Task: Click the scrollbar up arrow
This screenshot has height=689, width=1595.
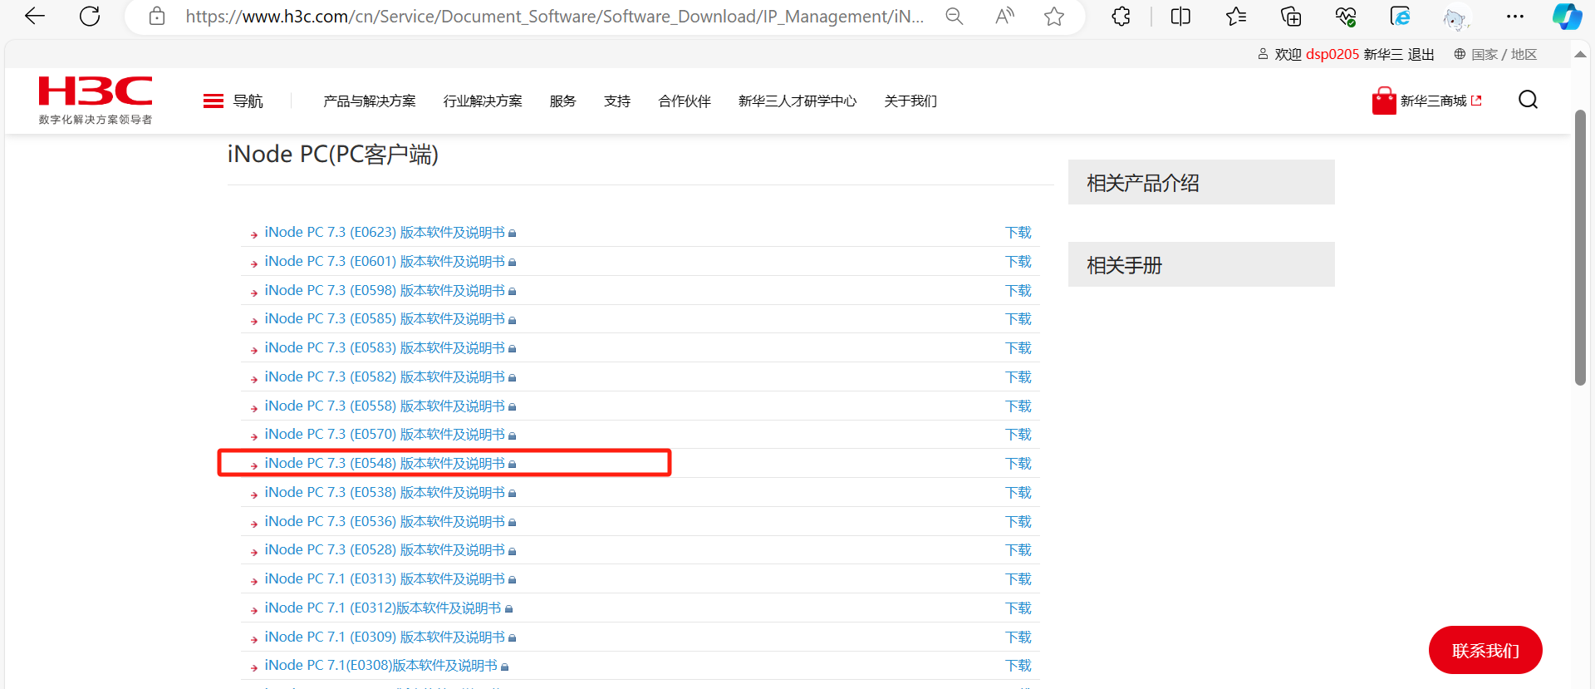Action: tap(1580, 54)
